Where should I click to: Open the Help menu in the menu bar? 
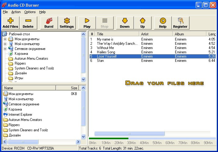(42, 12)
